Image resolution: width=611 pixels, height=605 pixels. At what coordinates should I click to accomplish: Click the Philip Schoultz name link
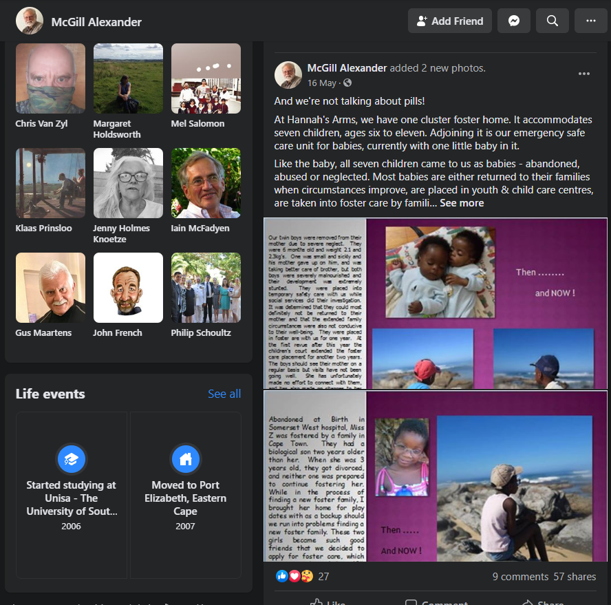[201, 333]
